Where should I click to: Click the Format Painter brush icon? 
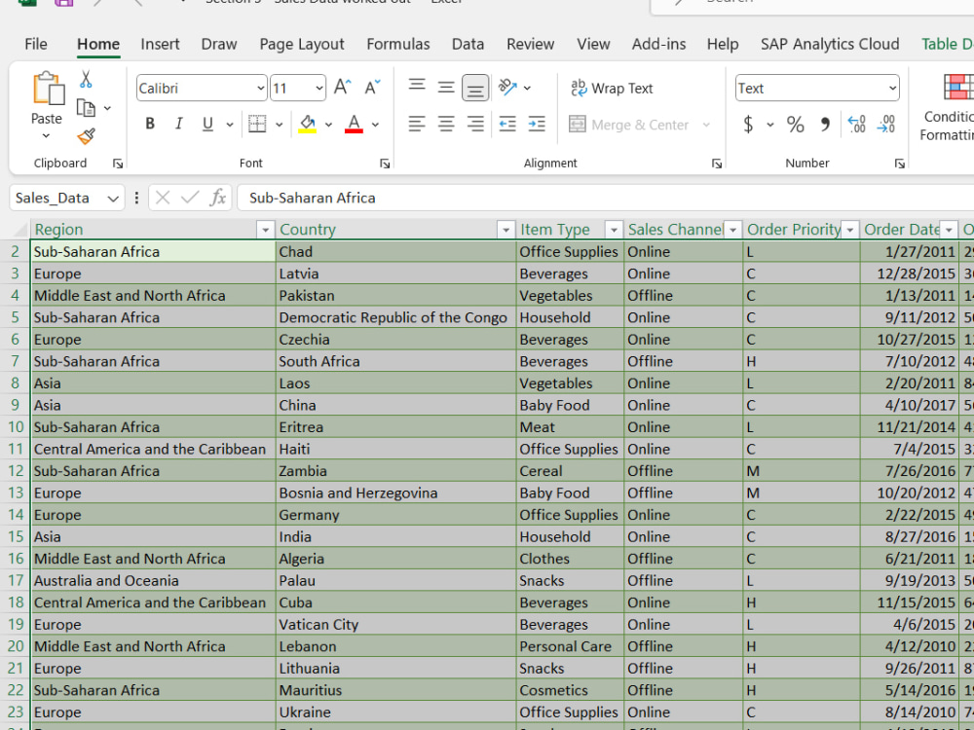pos(87,136)
